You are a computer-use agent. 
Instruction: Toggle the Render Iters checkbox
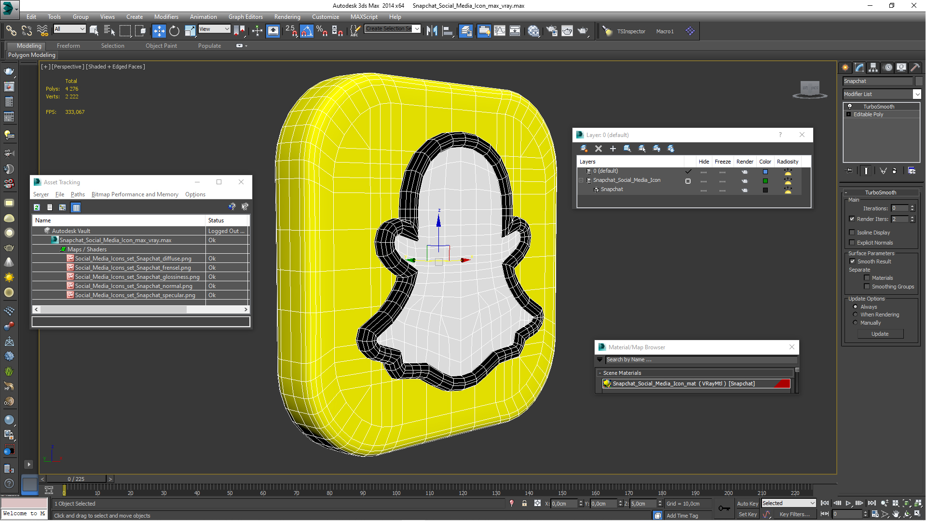852,219
